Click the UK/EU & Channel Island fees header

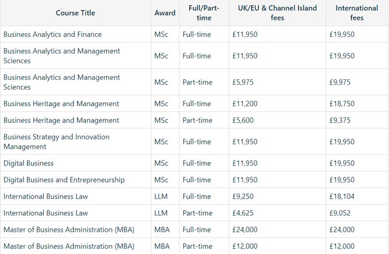click(x=277, y=13)
